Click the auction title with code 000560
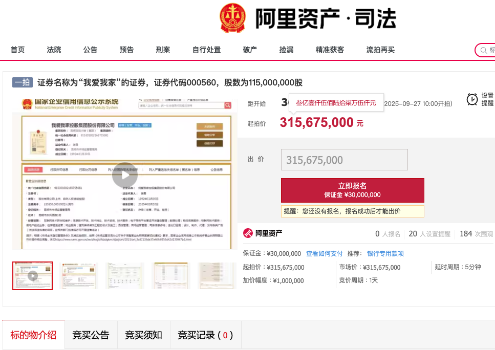This screenshot has width=495, height=350. tap(170, 83)
